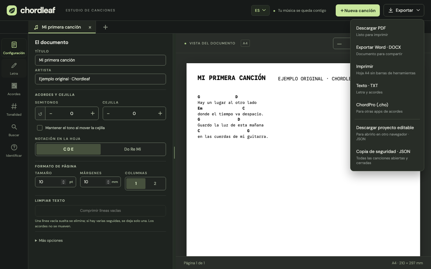Screen dimensions: 431x269
Task: Select Descargar proyecto editable
Action: pyautogui.click(x=387, y=133)
